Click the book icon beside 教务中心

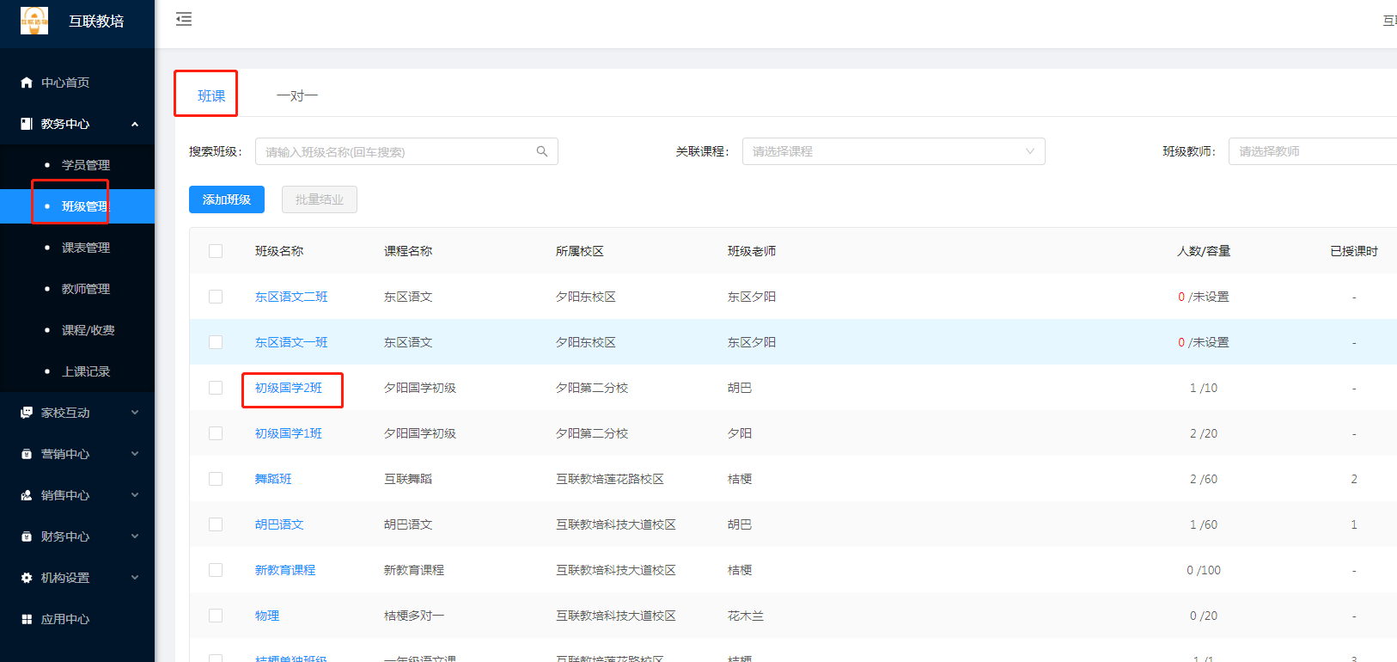click(x=27, y=124)
